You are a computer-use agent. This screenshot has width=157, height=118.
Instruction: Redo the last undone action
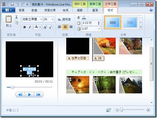click(22, 4)
